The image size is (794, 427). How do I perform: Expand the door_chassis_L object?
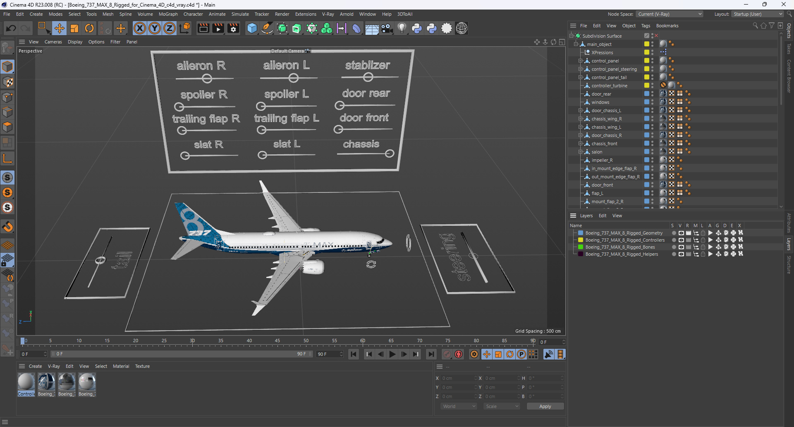tap(580, 110)
